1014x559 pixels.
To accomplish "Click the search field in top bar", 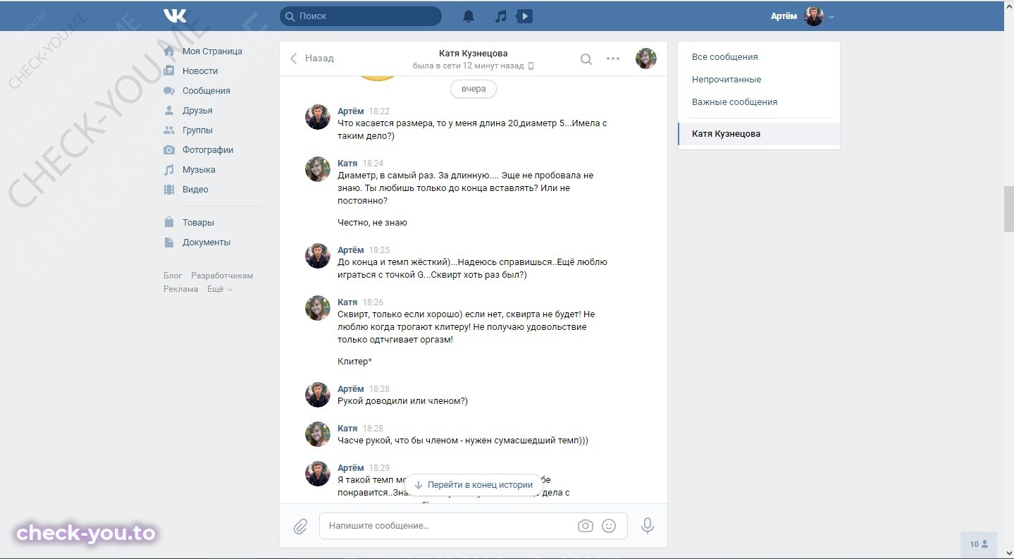I will click(361, 16).
